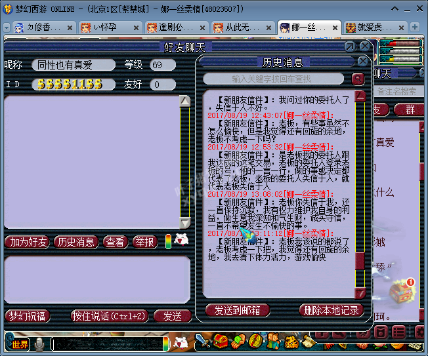The width and height of the screenshot is (428, 356).
Task: Switch chat channel with 世界 button
Action: coord(19,345)
